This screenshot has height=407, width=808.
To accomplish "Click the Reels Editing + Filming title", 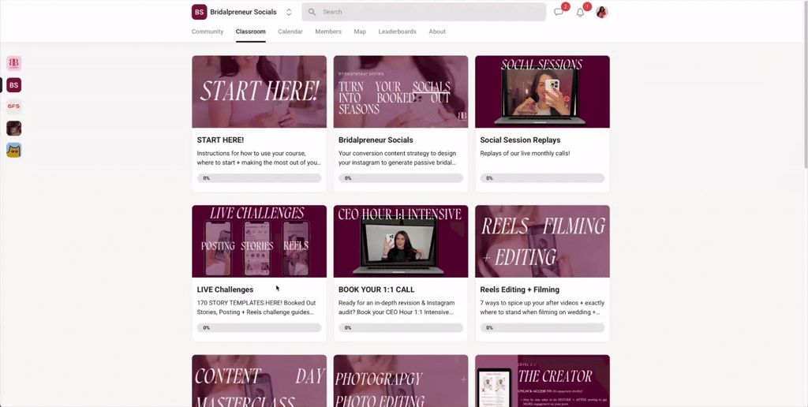I will 519,289.
